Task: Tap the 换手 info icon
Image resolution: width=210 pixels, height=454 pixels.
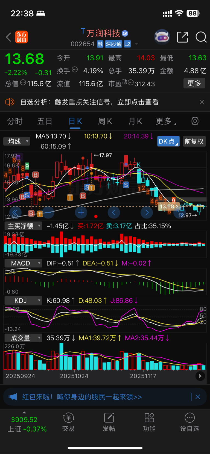Action: pyautogui.click(x=75, y=70)
